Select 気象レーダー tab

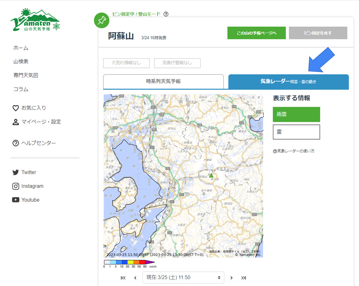[x=289, y=82]
